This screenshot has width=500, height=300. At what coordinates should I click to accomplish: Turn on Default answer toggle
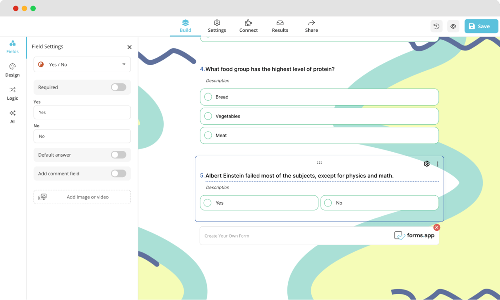point(118,155)
